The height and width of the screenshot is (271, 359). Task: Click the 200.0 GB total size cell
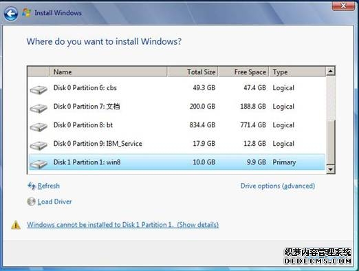(x=202, y=107)
